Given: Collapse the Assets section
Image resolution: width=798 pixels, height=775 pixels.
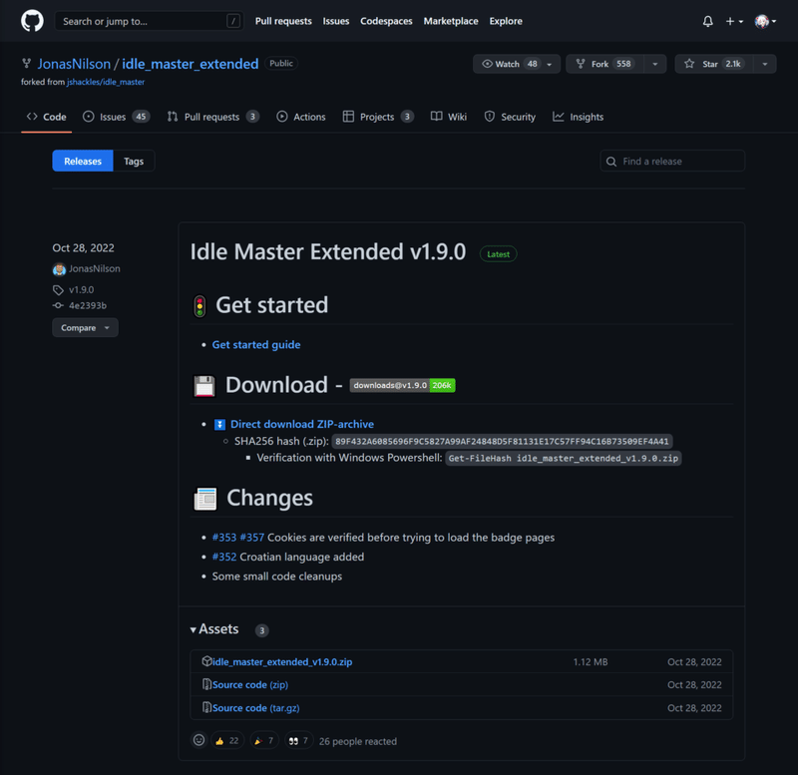Looking at the screenshot, I should coord(194,628).
